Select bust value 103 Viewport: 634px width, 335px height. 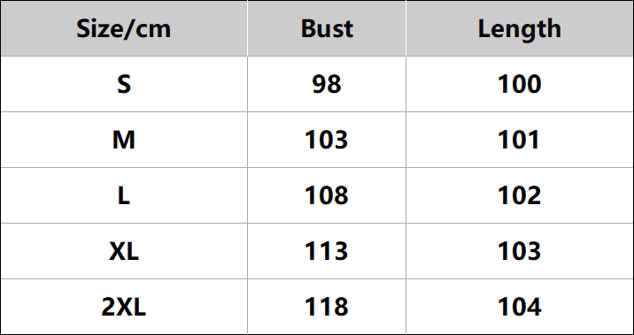click(x=327, y=140)
